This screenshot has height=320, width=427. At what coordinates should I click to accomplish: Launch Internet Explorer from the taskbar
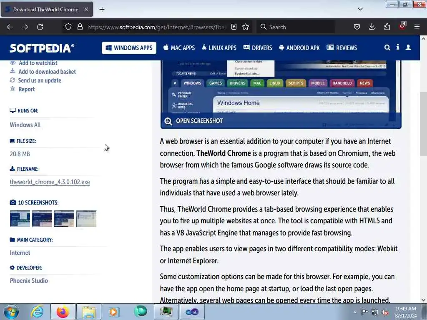(x=37, y=312)
